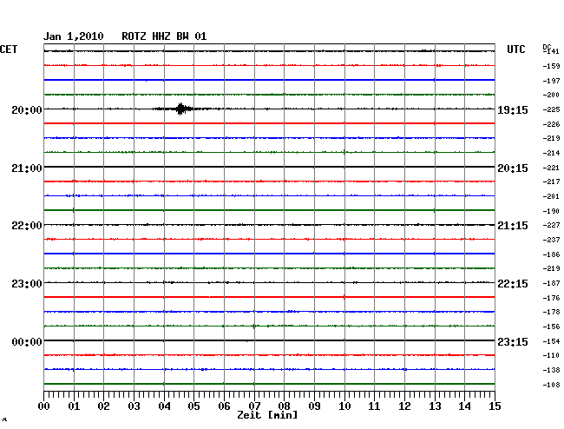
Task: Select DC offset value '-186'
Action: 551,254
